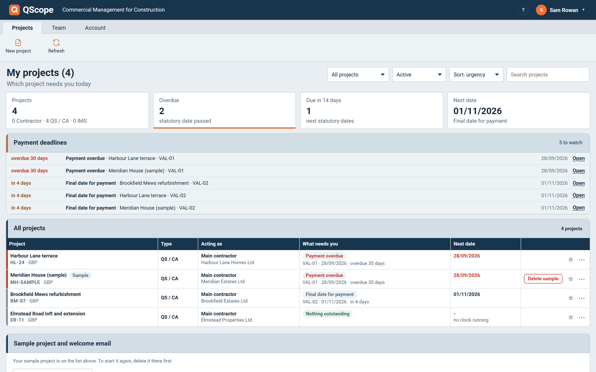Image resolution: width=596 pixels, height=372 pixels.
Task: Open Harbour Lane terrace VAL-02 deadline
Action: [x=578, y=195]
